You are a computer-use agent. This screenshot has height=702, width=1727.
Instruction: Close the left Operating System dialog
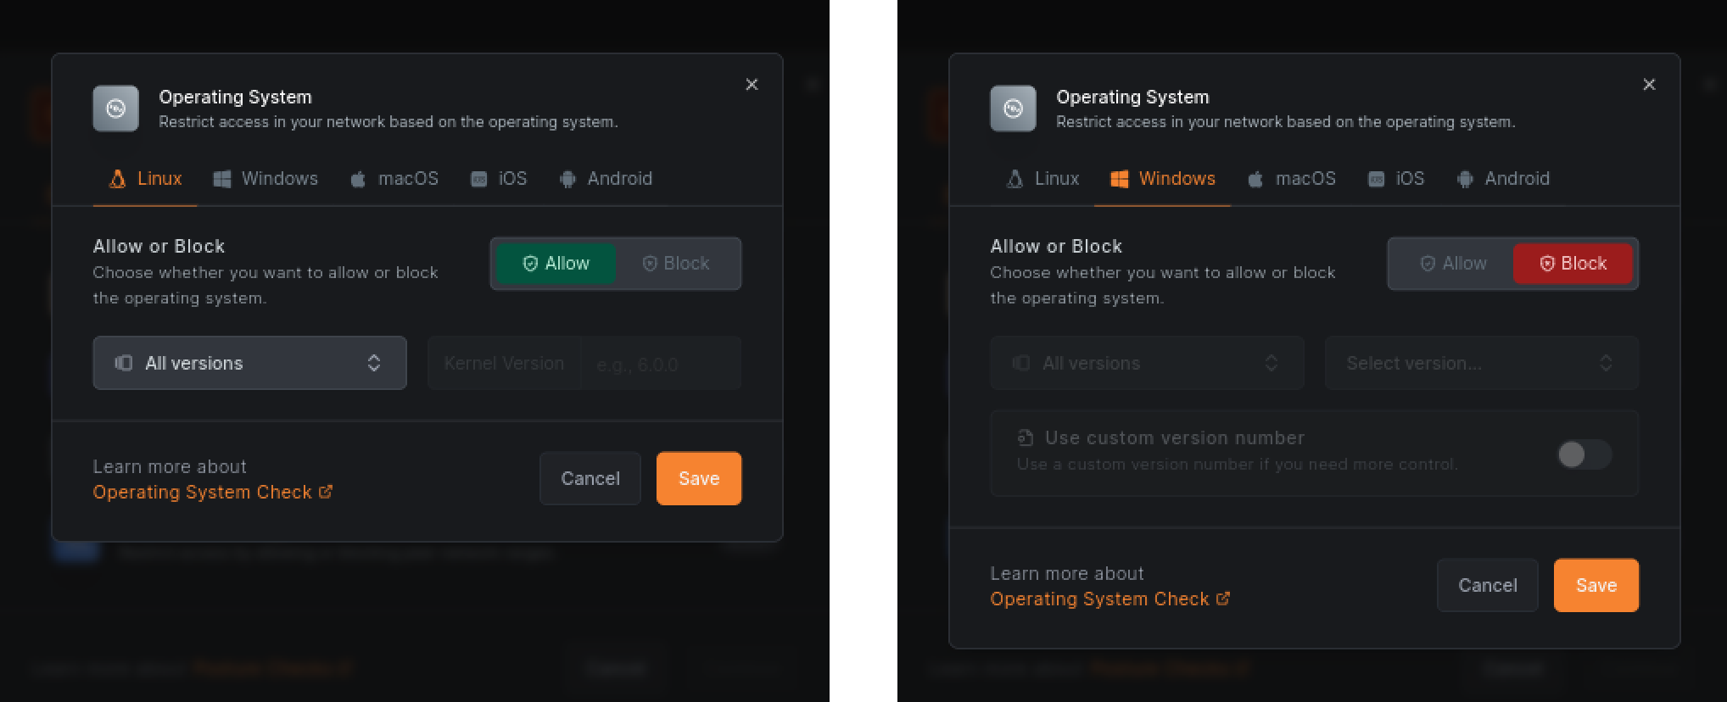(752, 84)
